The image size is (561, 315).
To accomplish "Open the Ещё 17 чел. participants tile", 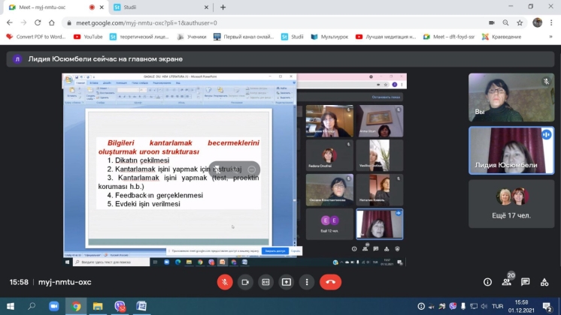I will click(511, 202).
